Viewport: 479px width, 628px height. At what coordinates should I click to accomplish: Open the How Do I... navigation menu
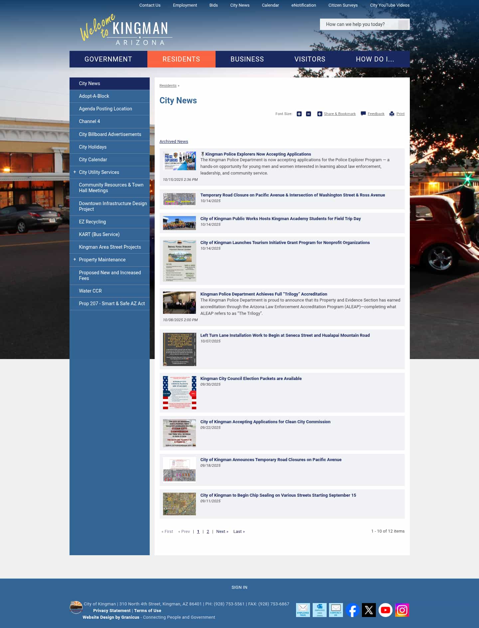pyautogui.click(x=375, y=59)
